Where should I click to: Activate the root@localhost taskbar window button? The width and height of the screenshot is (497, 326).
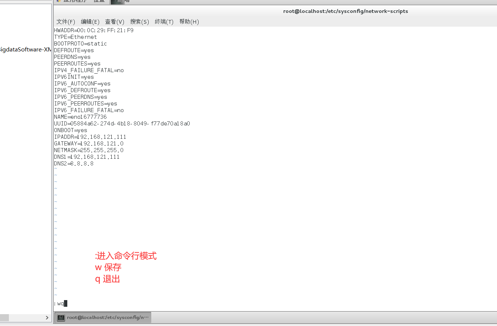click(x=103, y=317)
